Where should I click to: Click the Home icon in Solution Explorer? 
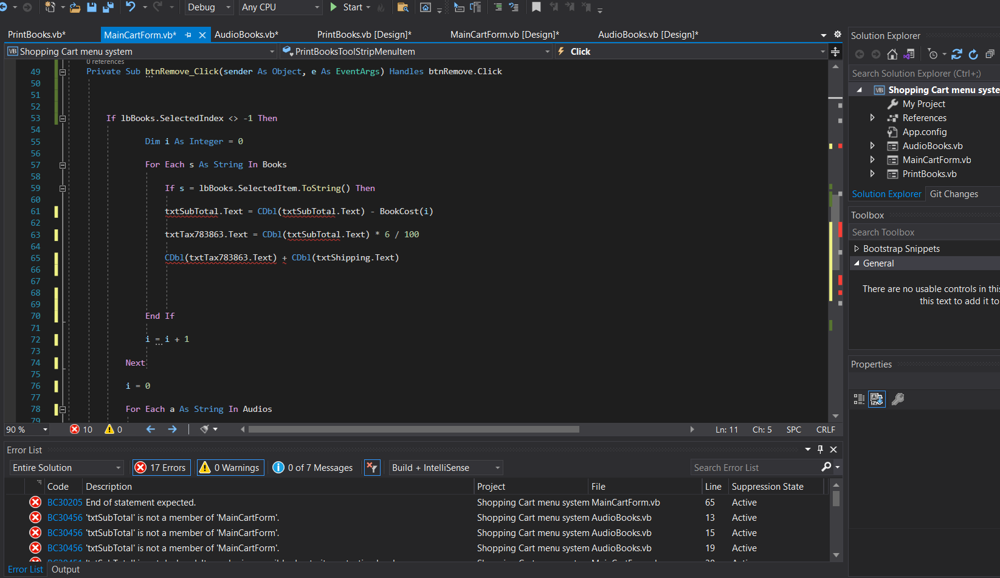[x=892, y=55]
